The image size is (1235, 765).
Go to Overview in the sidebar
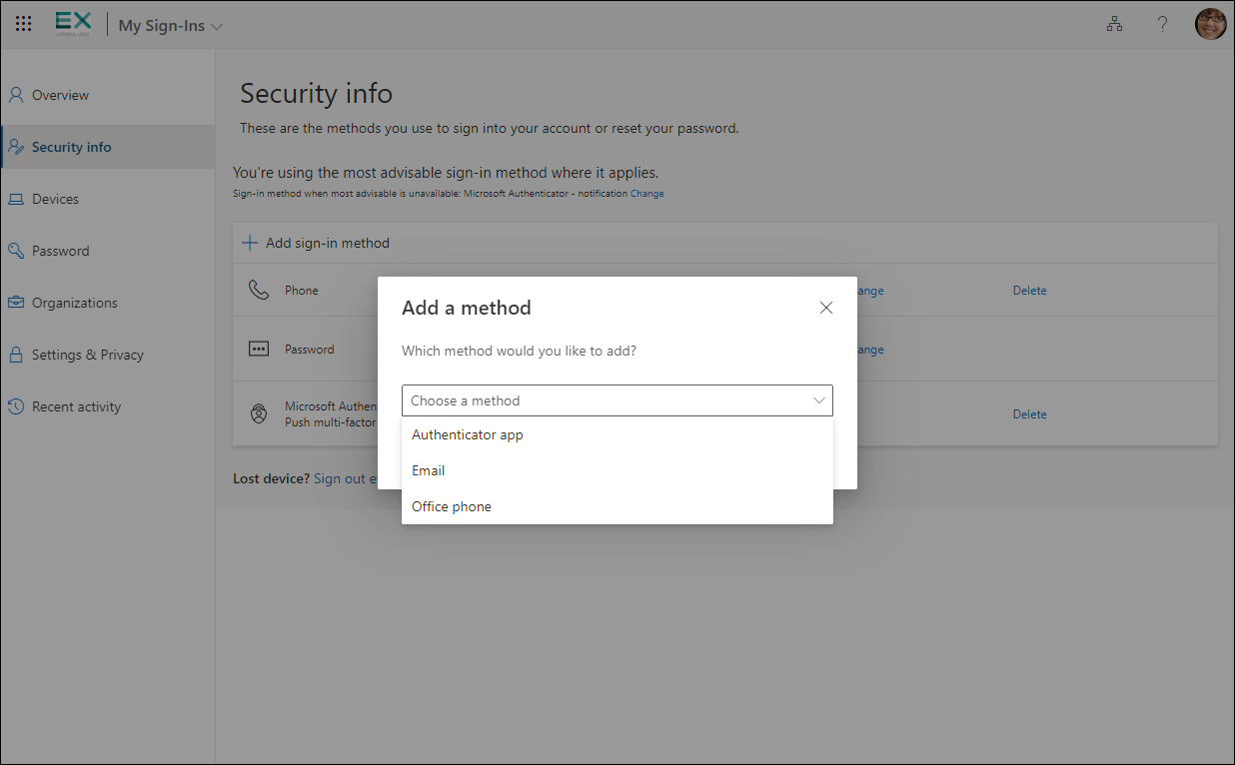pos(60,96)
